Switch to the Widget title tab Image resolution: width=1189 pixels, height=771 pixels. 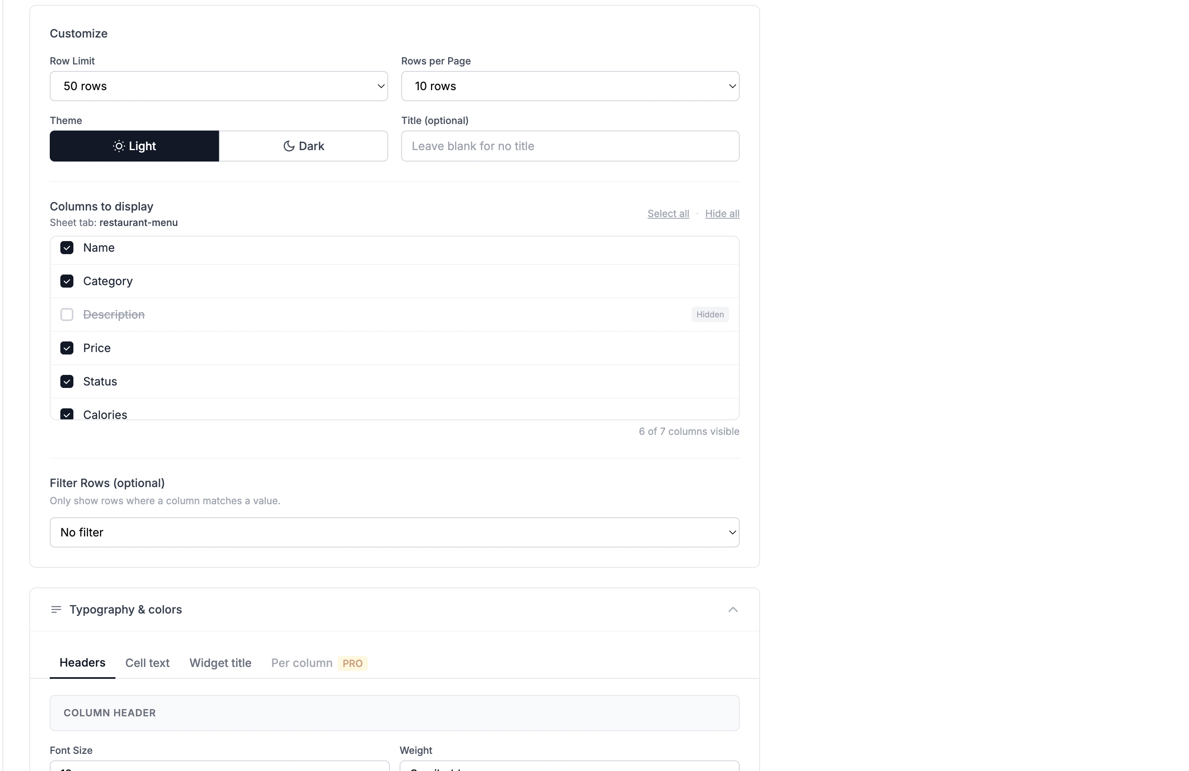point(220,663)
